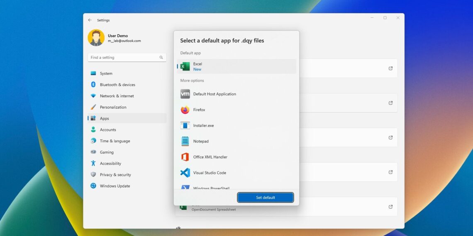Screen dimensions: 473x236
Task: Open the Time & language icon
Action: [x=93, y=141]
